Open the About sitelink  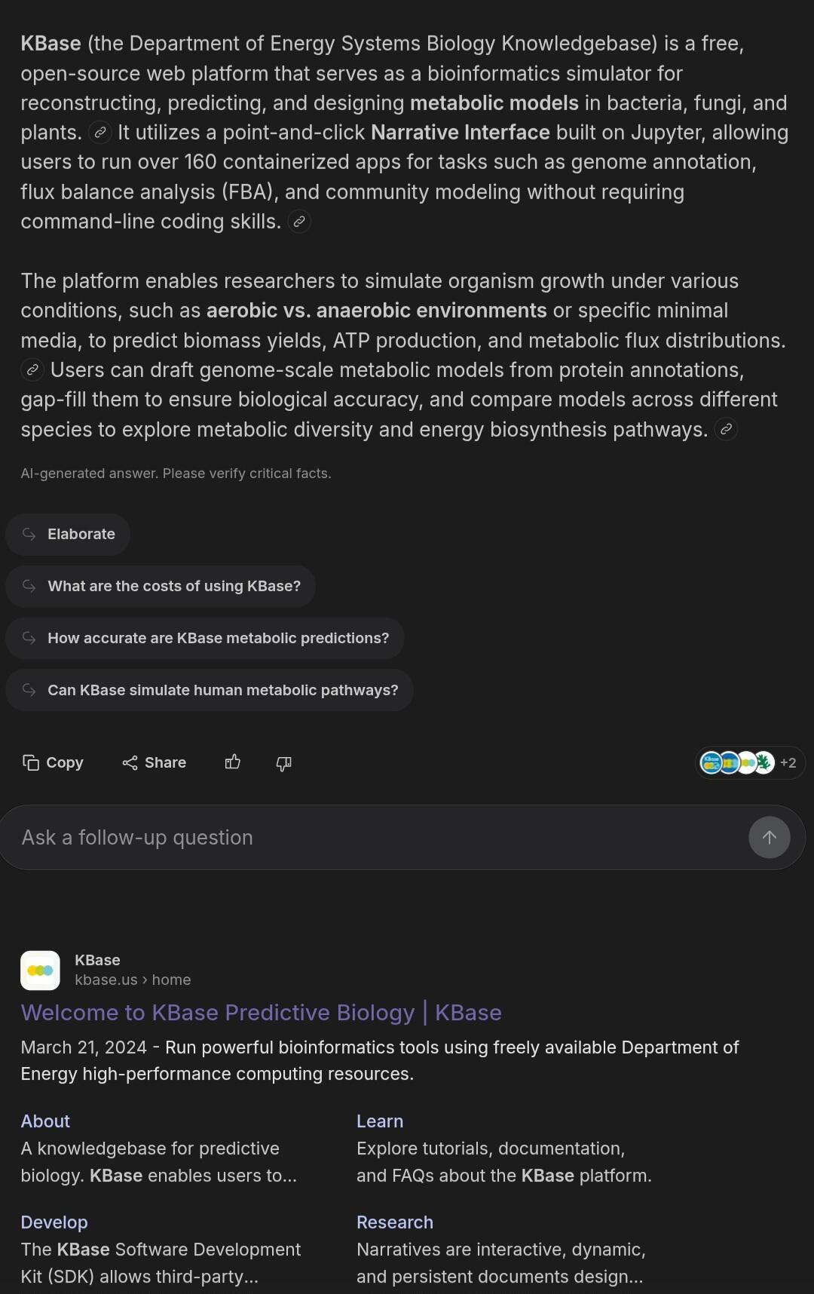click(45, 1121)
